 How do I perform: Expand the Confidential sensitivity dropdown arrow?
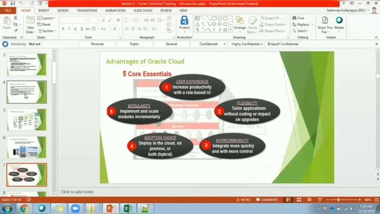pyautogui.click(x=224, y=44)
